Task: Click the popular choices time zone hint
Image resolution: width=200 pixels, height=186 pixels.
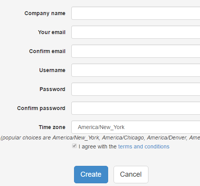Action: pyautogui.click(x=100, y=138)
